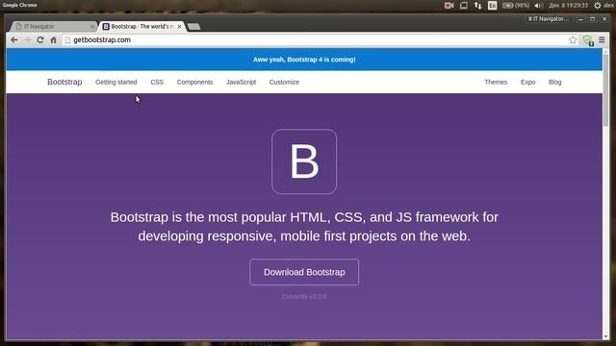Open the green shield extension

point(588,40)
